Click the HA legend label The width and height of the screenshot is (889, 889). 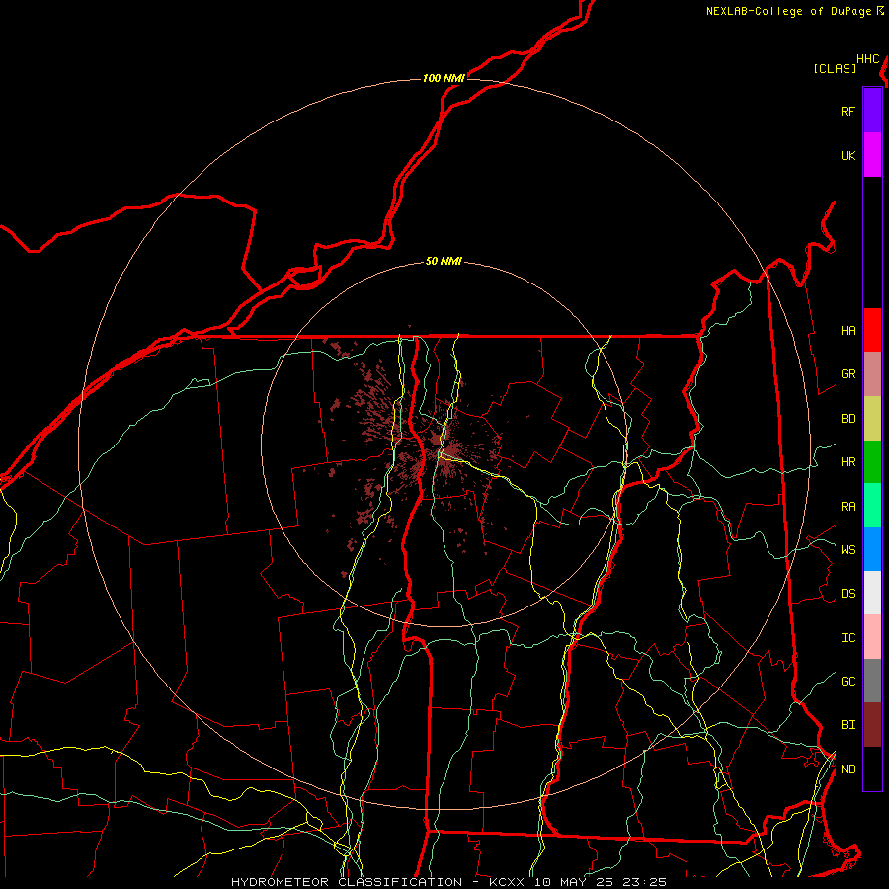(848, 331)
